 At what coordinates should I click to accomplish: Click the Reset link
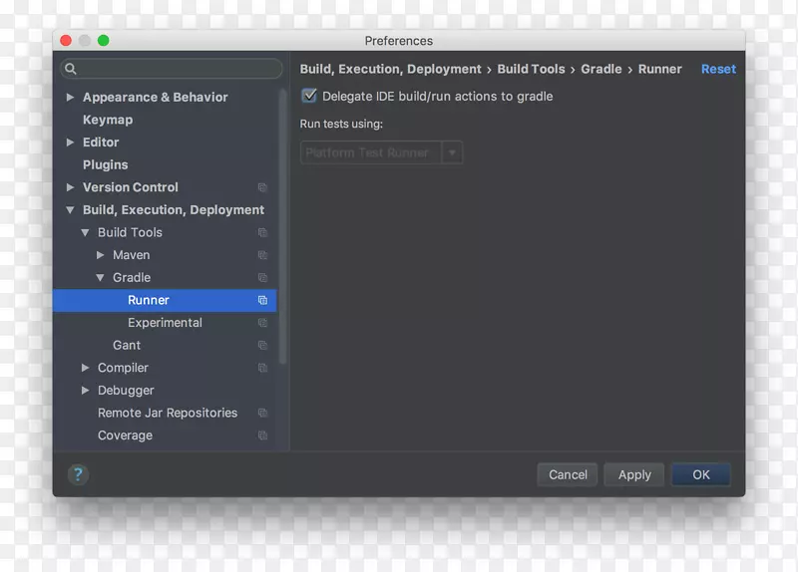coord(718,69)
